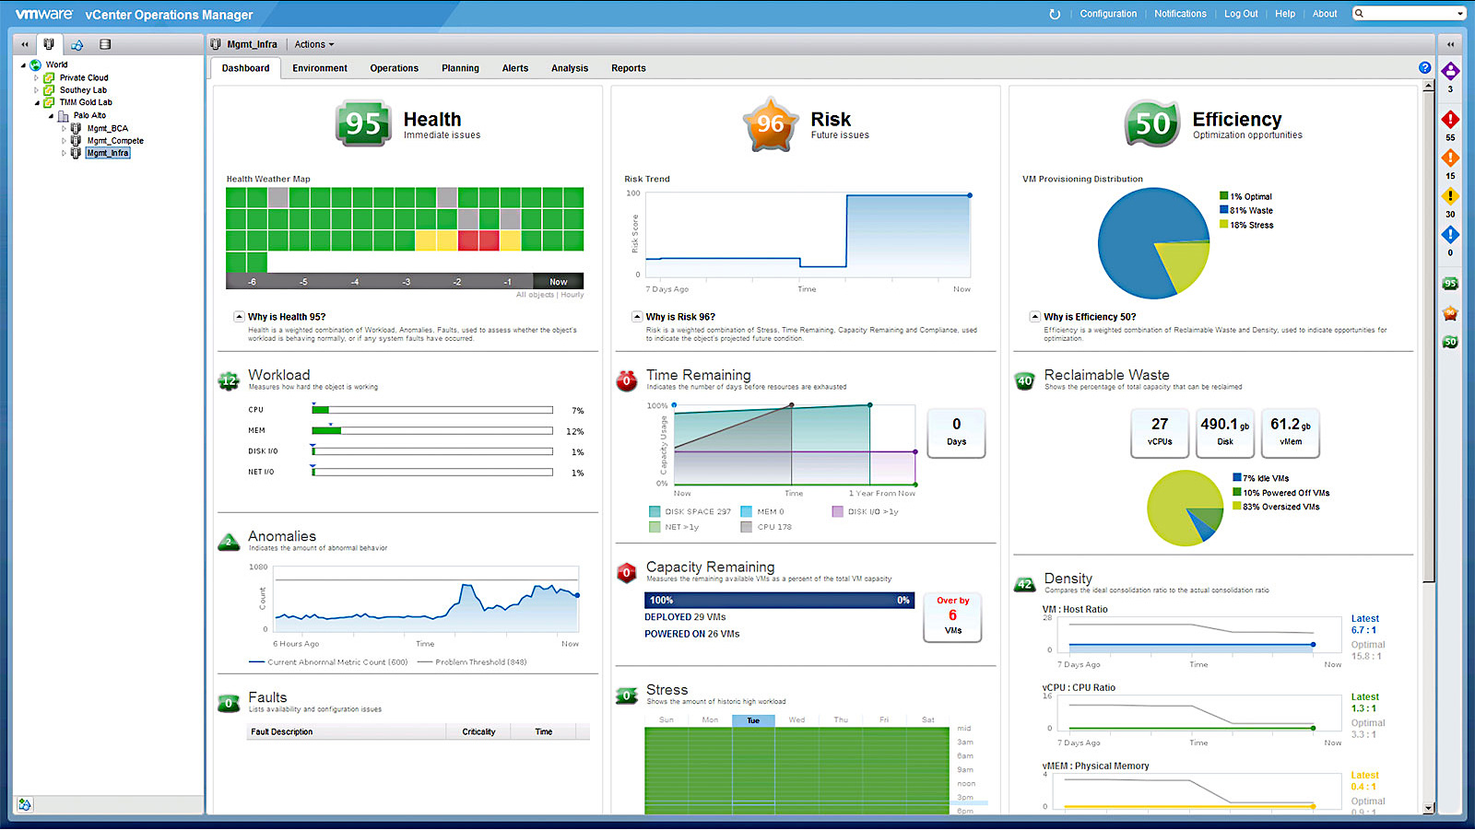The height and width of the screenshot is (830, 1475).
Task: Show yellow warning alerts count 30
Action: click(1450, 196)
